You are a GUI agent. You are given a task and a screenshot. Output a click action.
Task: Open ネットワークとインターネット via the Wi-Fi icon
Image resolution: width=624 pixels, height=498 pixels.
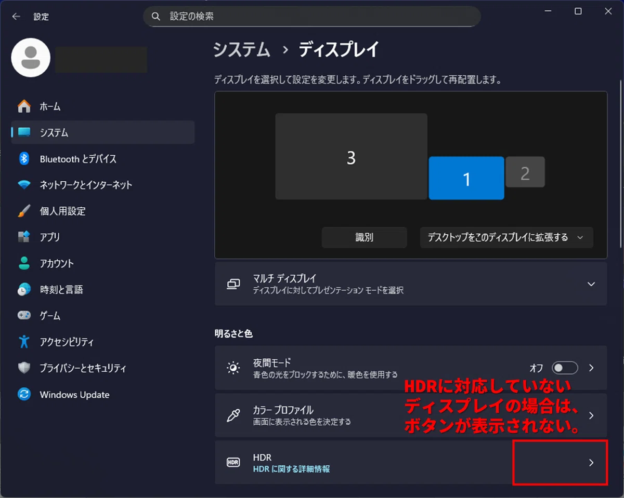(x=24, y=185)
